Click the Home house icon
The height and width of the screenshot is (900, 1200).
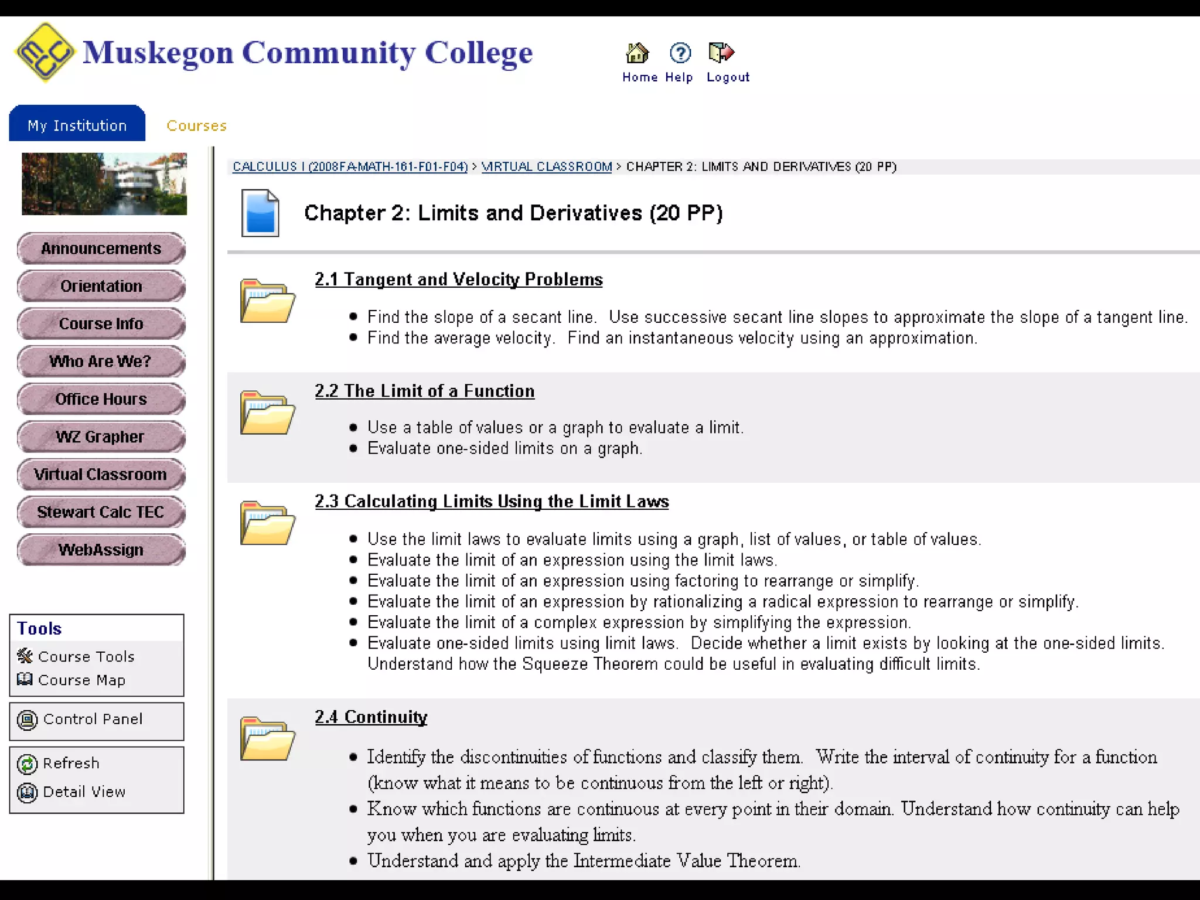pos(637,53)
